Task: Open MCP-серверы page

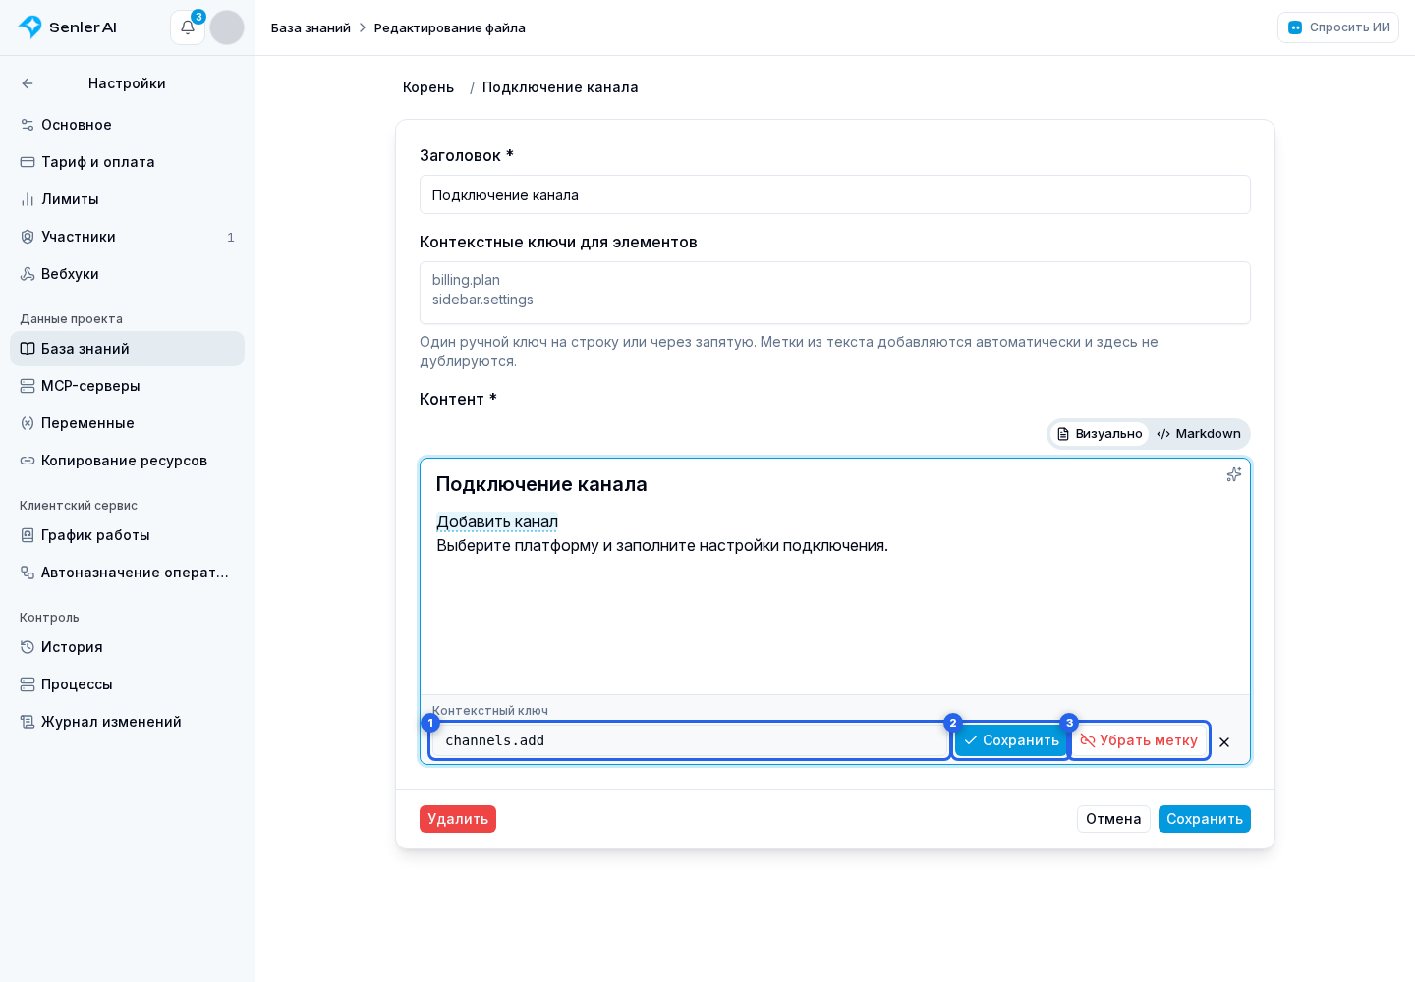Action: click(x=128, y=386)
